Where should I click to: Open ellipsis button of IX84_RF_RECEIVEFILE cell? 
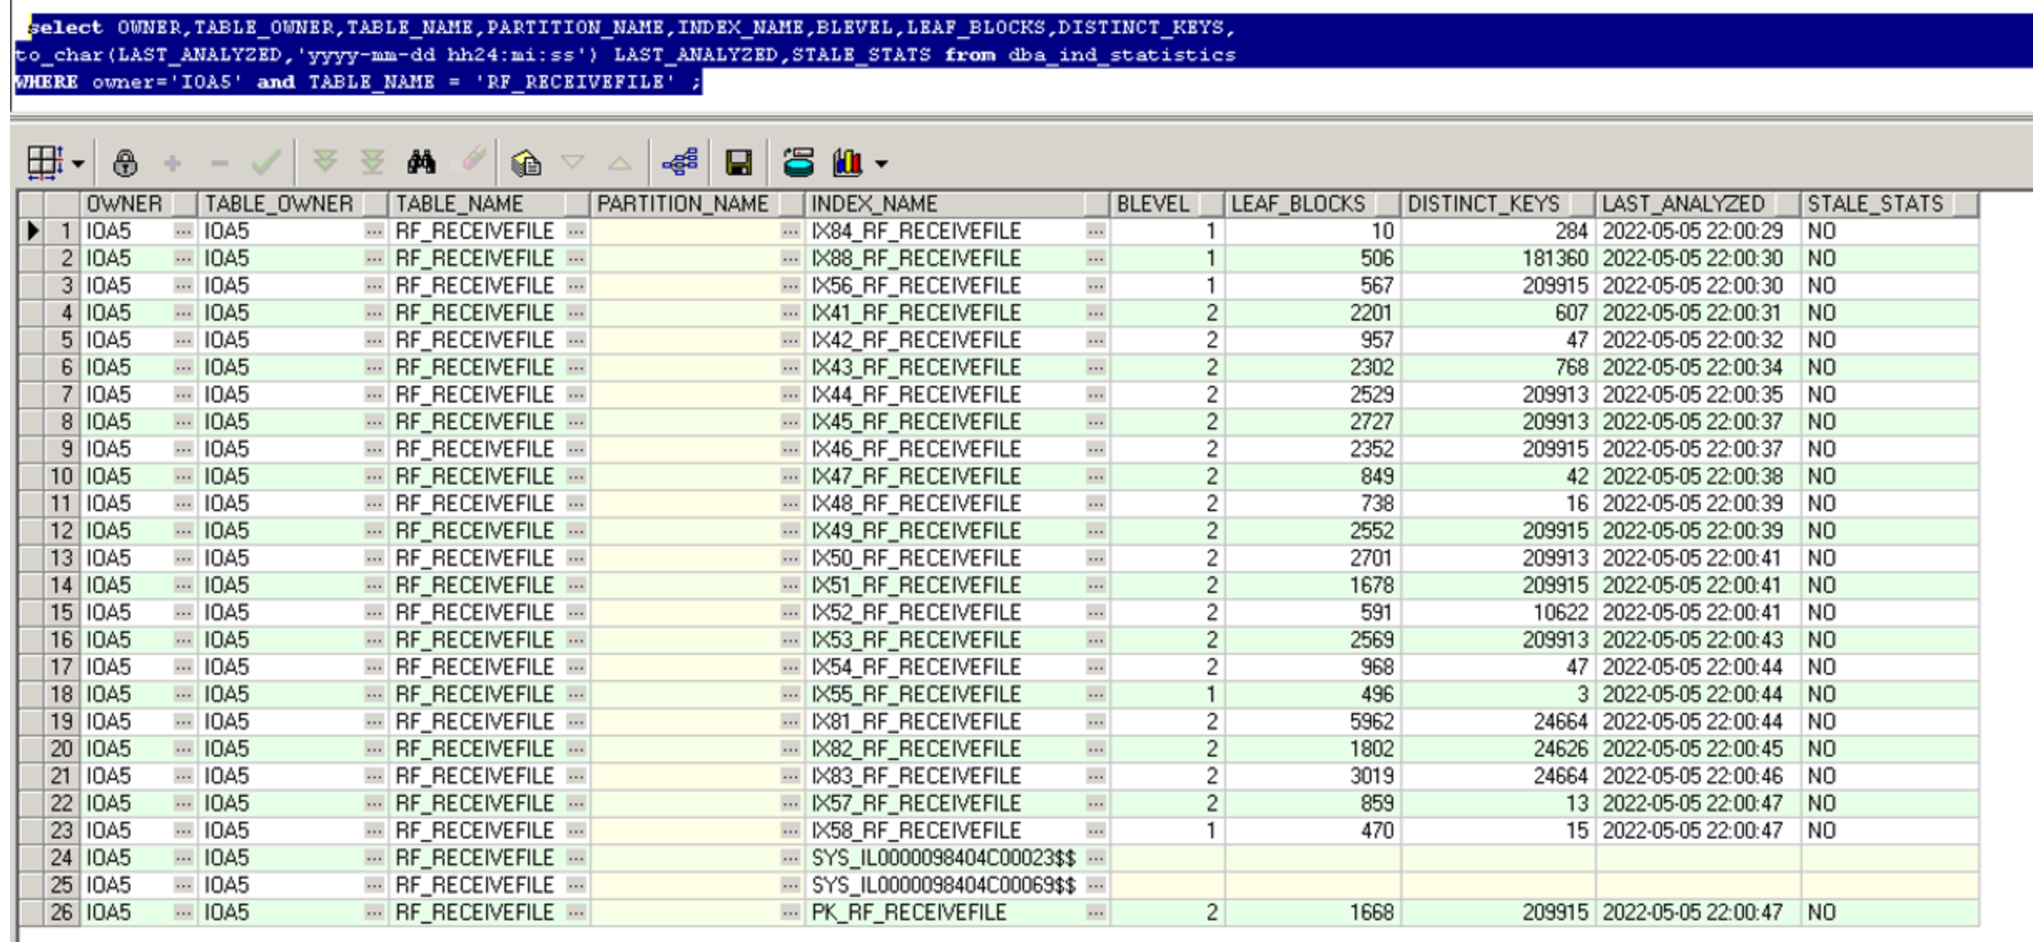tap(1096, 231)
